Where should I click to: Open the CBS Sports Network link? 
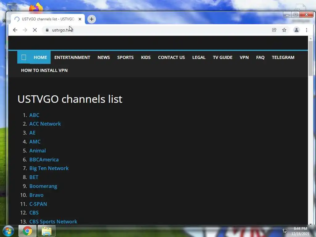point(53,222)
